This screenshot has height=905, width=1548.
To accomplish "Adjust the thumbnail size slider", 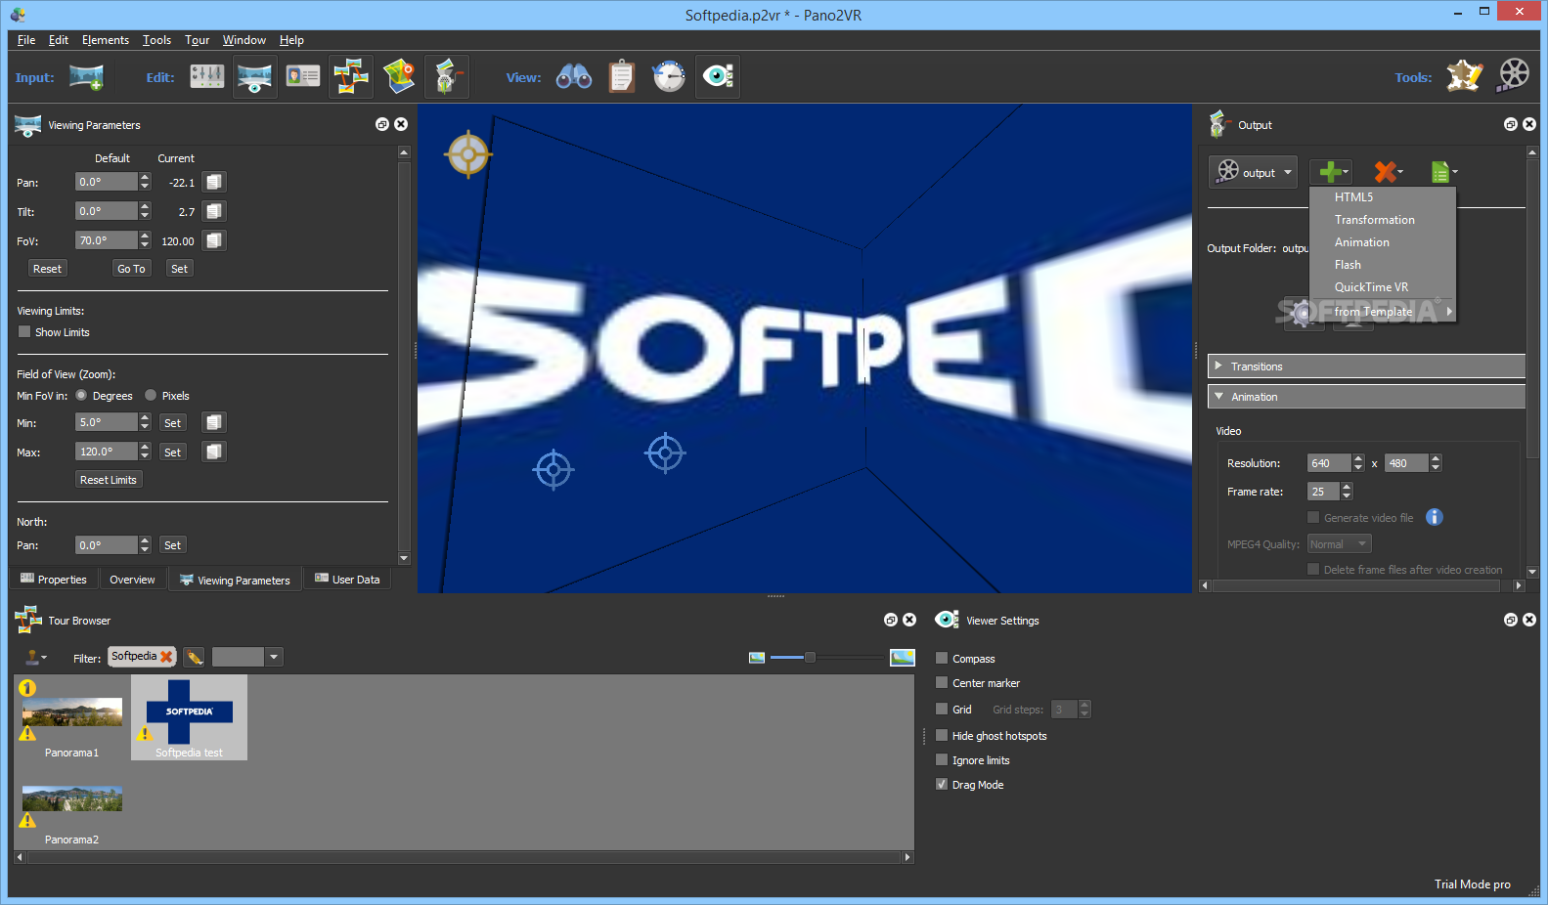I will click(810, 657).
